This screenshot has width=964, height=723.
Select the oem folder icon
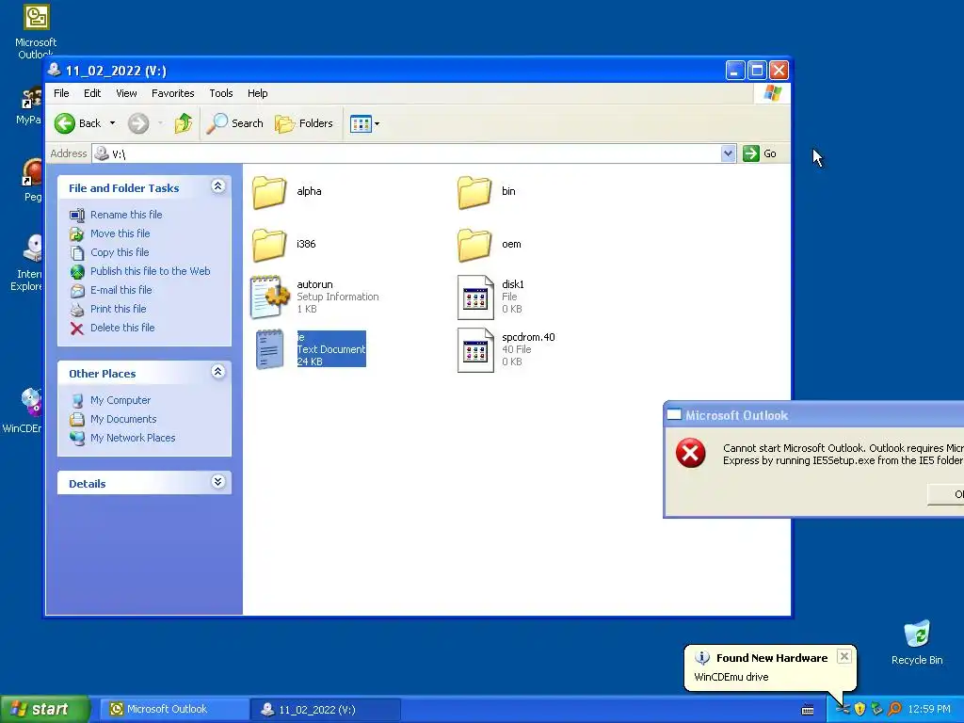(474, 245)
